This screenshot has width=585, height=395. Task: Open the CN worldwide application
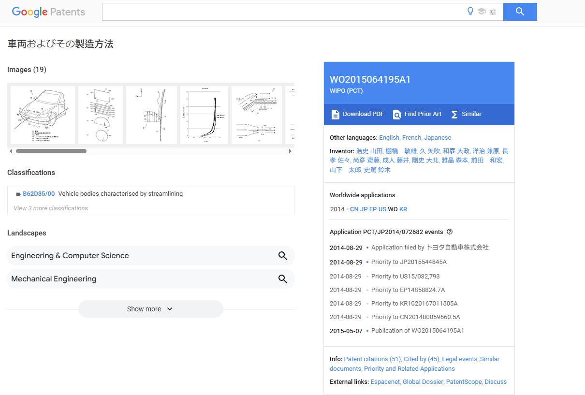(354, 209)
